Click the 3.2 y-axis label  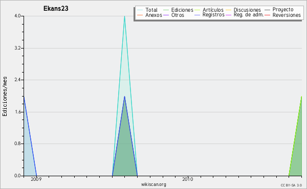17,48
